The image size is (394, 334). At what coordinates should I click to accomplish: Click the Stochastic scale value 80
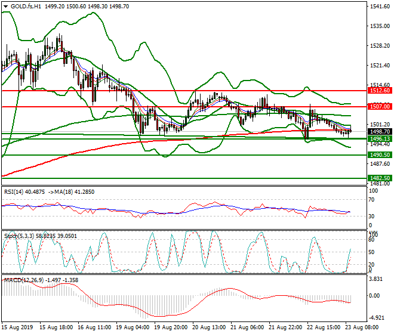point(371,240)
